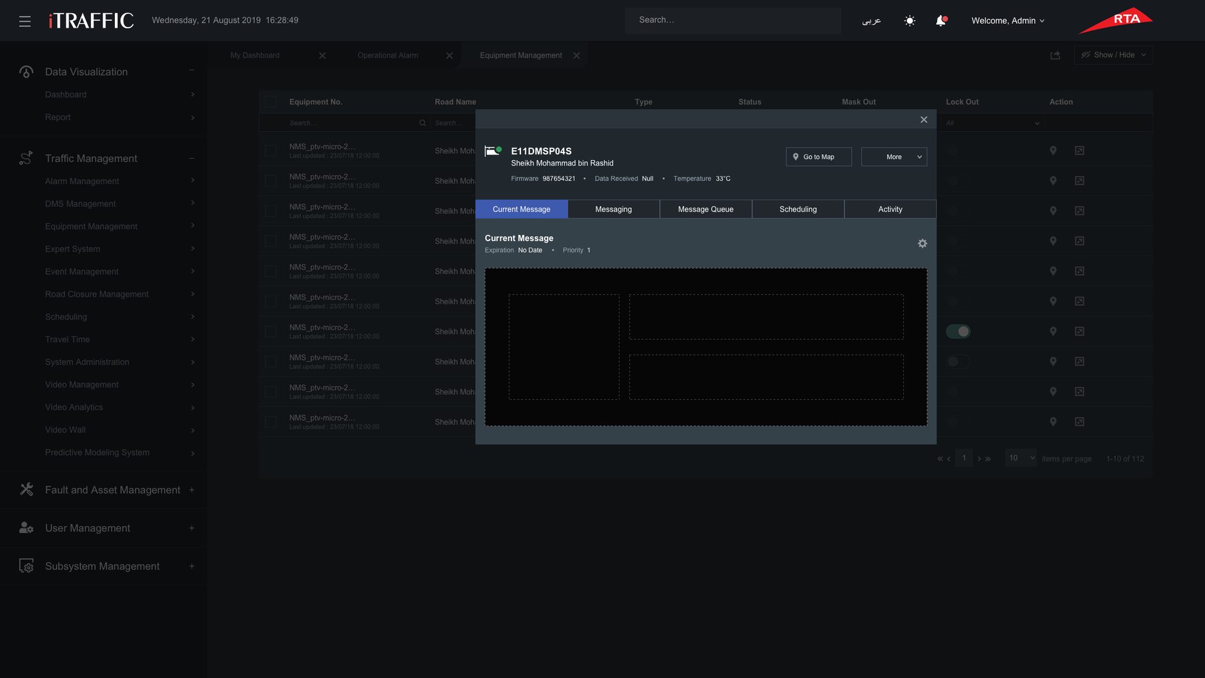This screenshot has width=1205, height=678.
Task: Click the Go to Map button
Action: pos(818,157)
